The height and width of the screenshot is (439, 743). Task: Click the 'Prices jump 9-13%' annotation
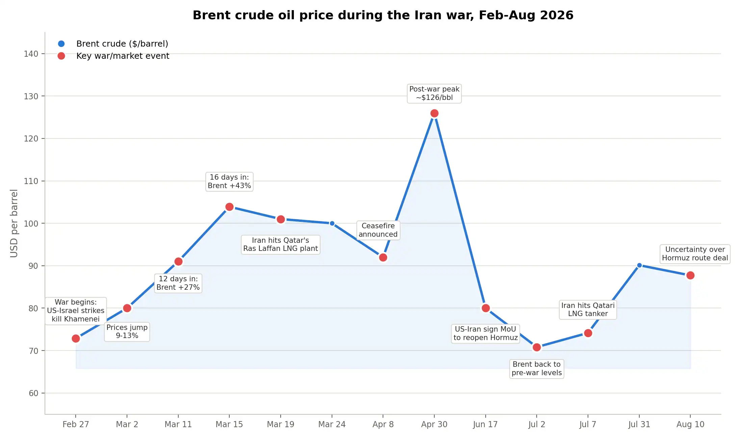[127, 332]
